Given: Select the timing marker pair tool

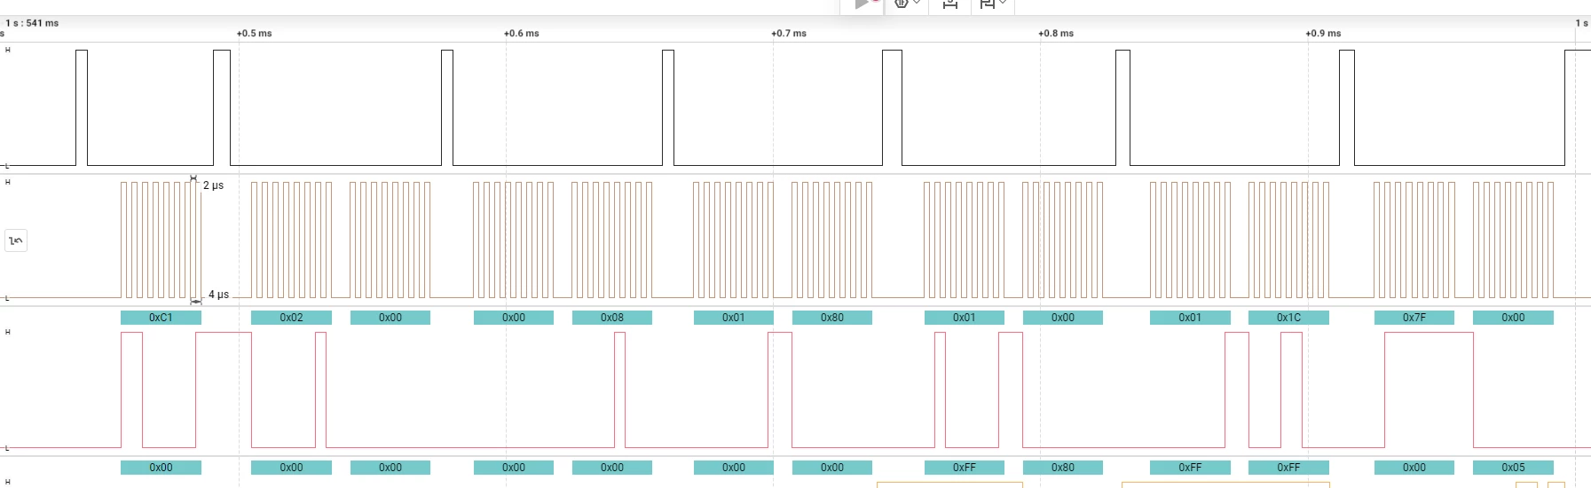Looking at the screenshot, I should coord(987,4).
